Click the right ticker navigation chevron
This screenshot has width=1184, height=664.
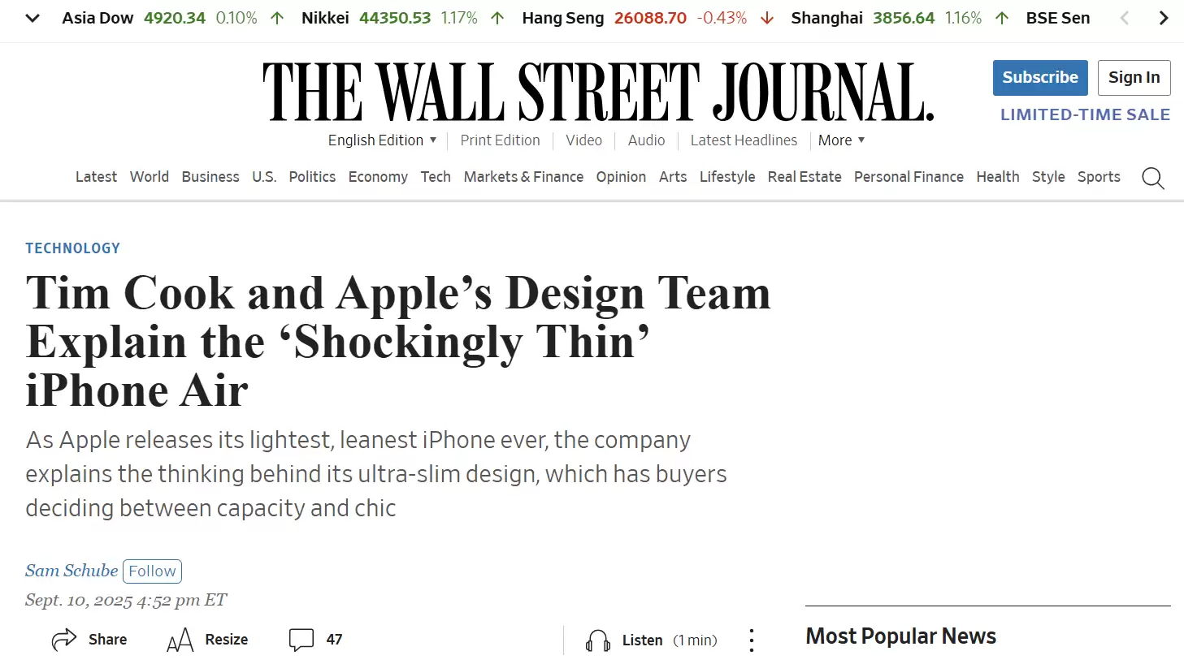pyautogui.click(x=1164, y=17)
